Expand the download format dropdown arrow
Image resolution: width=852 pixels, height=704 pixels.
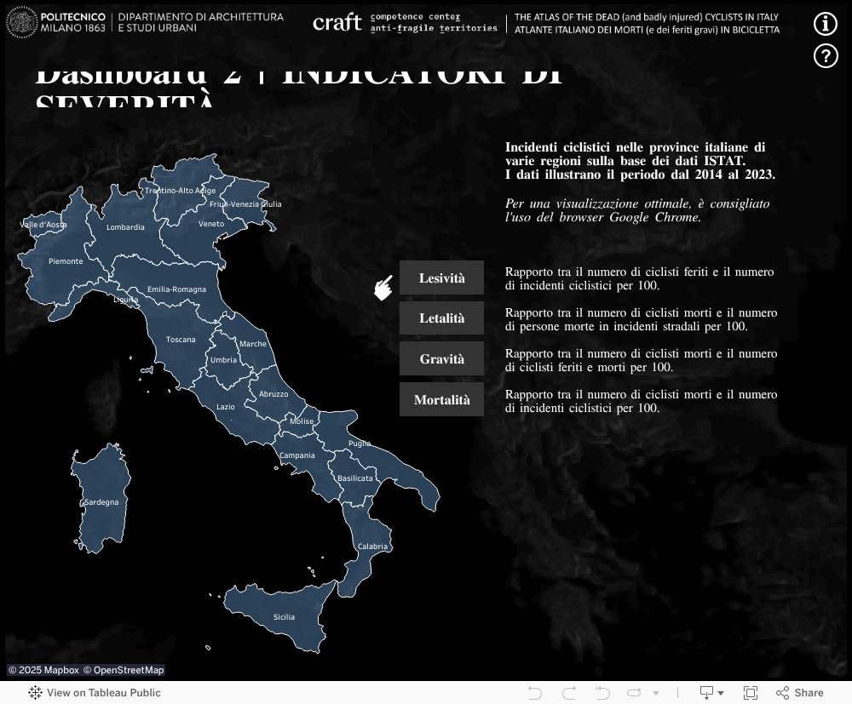721,692
